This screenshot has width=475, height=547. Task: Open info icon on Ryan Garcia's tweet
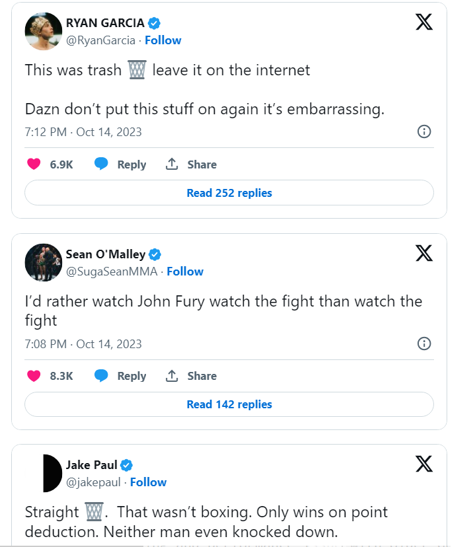pyautogui.click(x=425, y=131)
